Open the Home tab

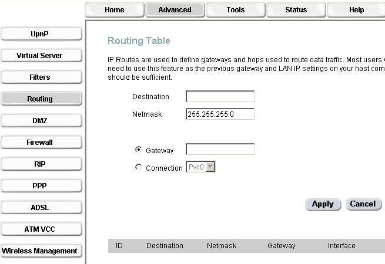[x=114, y=9]
